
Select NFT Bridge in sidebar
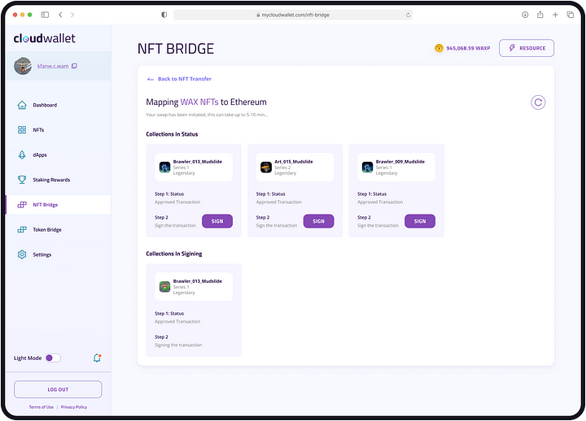tap(59, 205)
